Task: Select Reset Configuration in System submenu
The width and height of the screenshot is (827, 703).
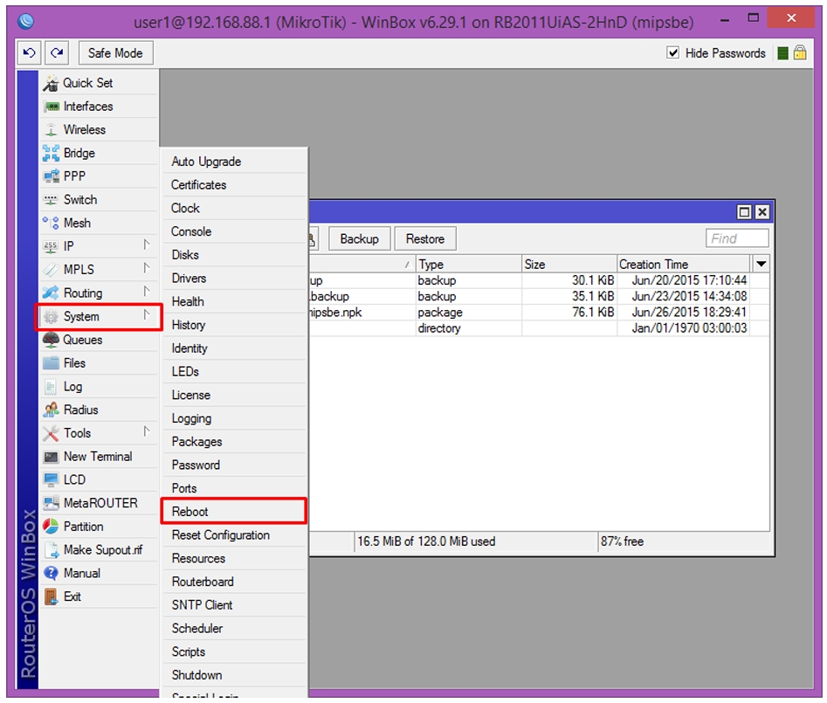Action: point(234,535)
